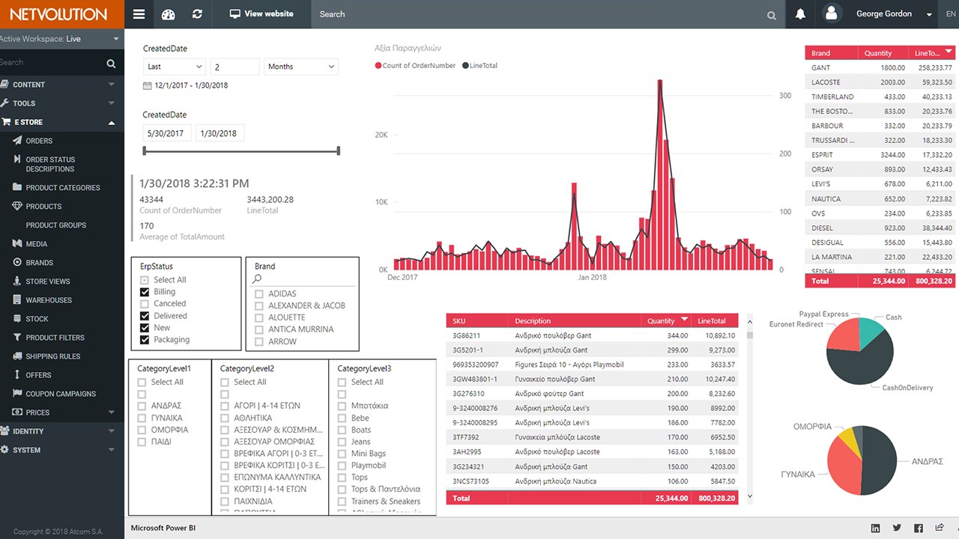
Task: Sort the brand table by Quantity header
Action: tap(877, 53)
